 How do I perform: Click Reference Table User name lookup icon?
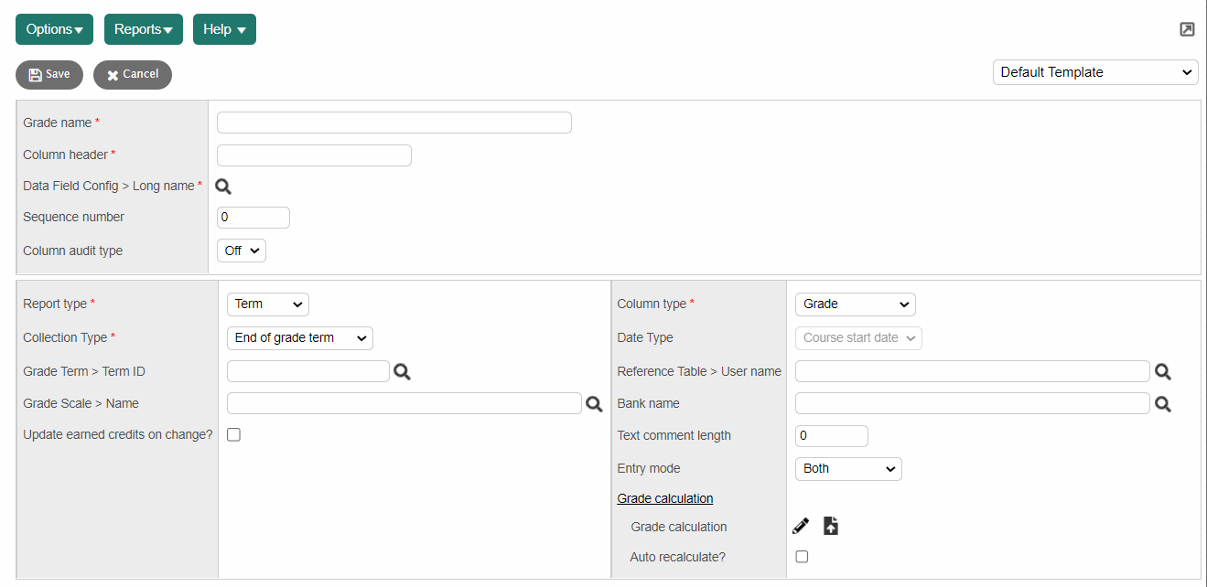click(1162, 371)
